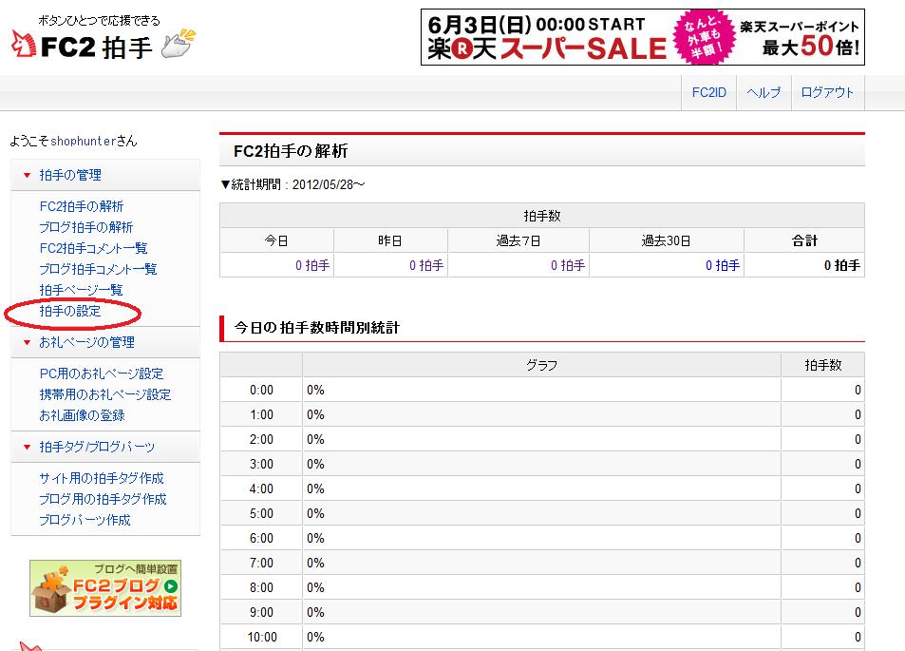
Task: Open FC2ID in top navigation
Action: click(708, 92)
